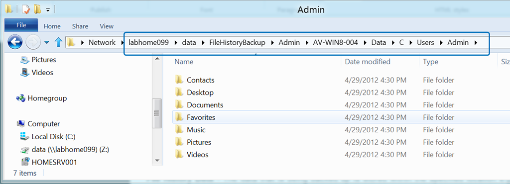Click the data (\\labhome099) (Z:) drive icon
Screen dimensions: 510x184
pos(25,149)
